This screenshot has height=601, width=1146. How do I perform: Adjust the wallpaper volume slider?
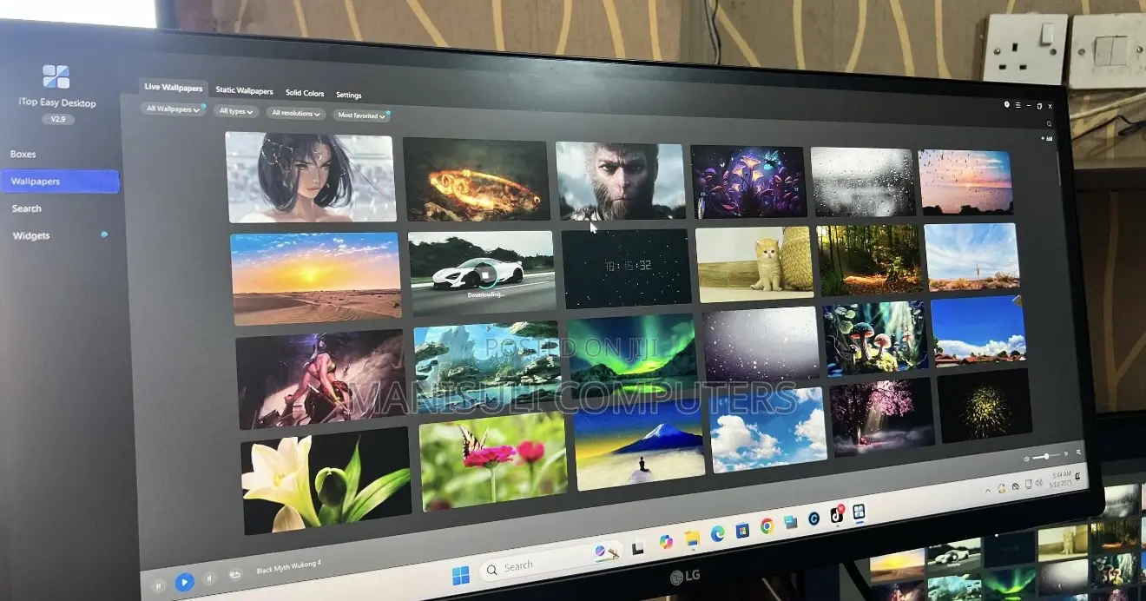[1048, 457]
